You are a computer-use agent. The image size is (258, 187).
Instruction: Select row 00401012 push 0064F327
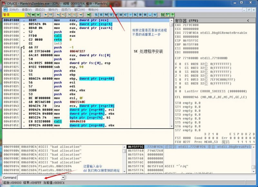86,51
